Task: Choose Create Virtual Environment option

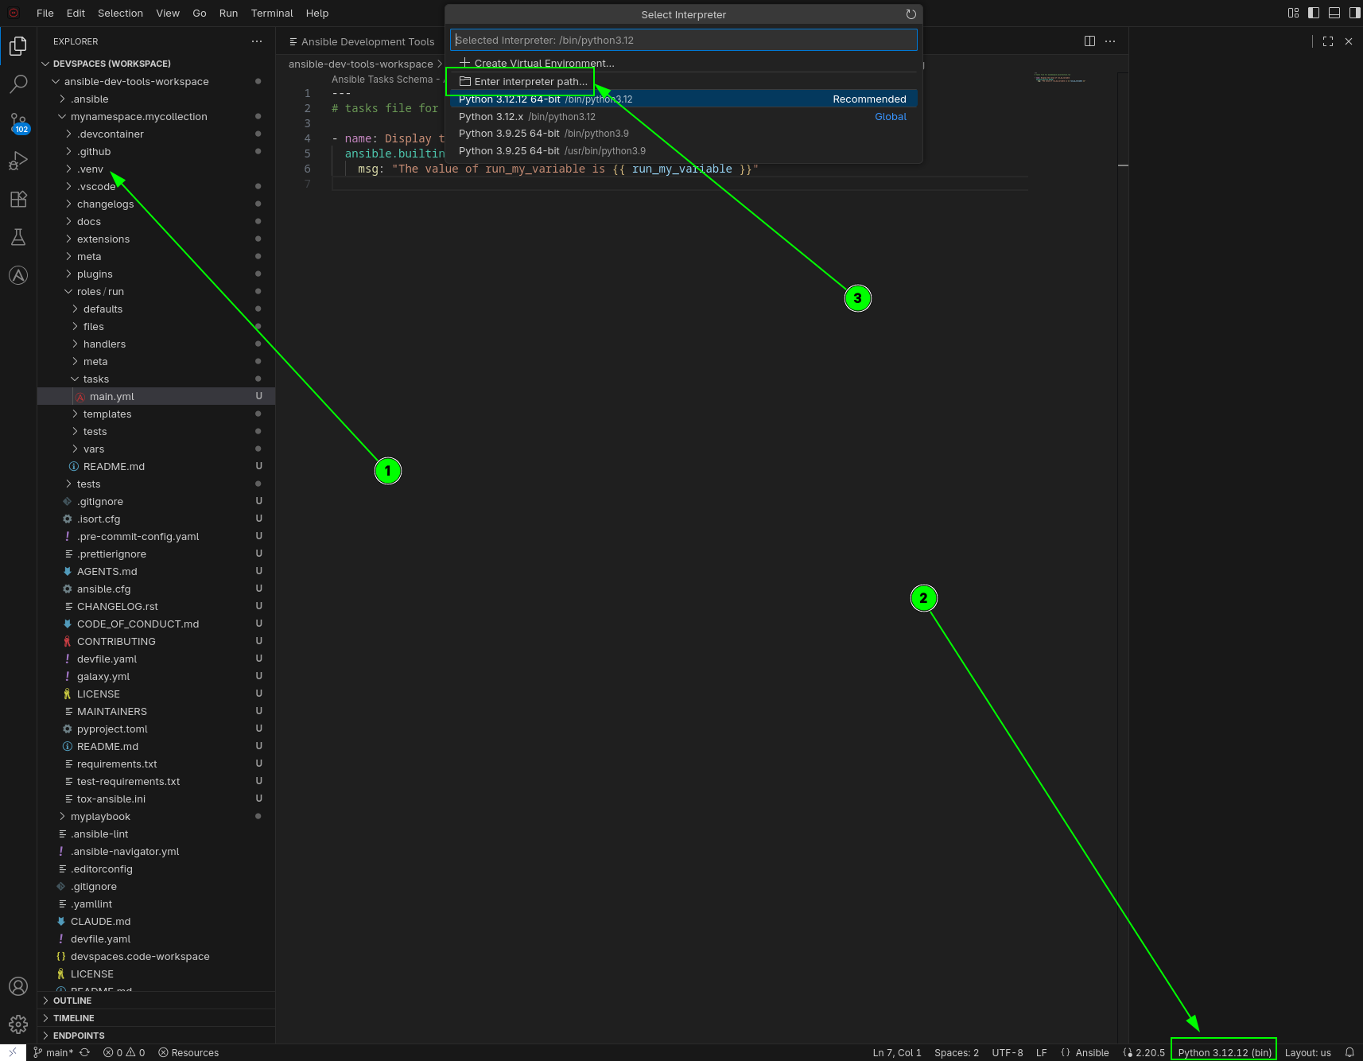Action: (x=684, y=63)
